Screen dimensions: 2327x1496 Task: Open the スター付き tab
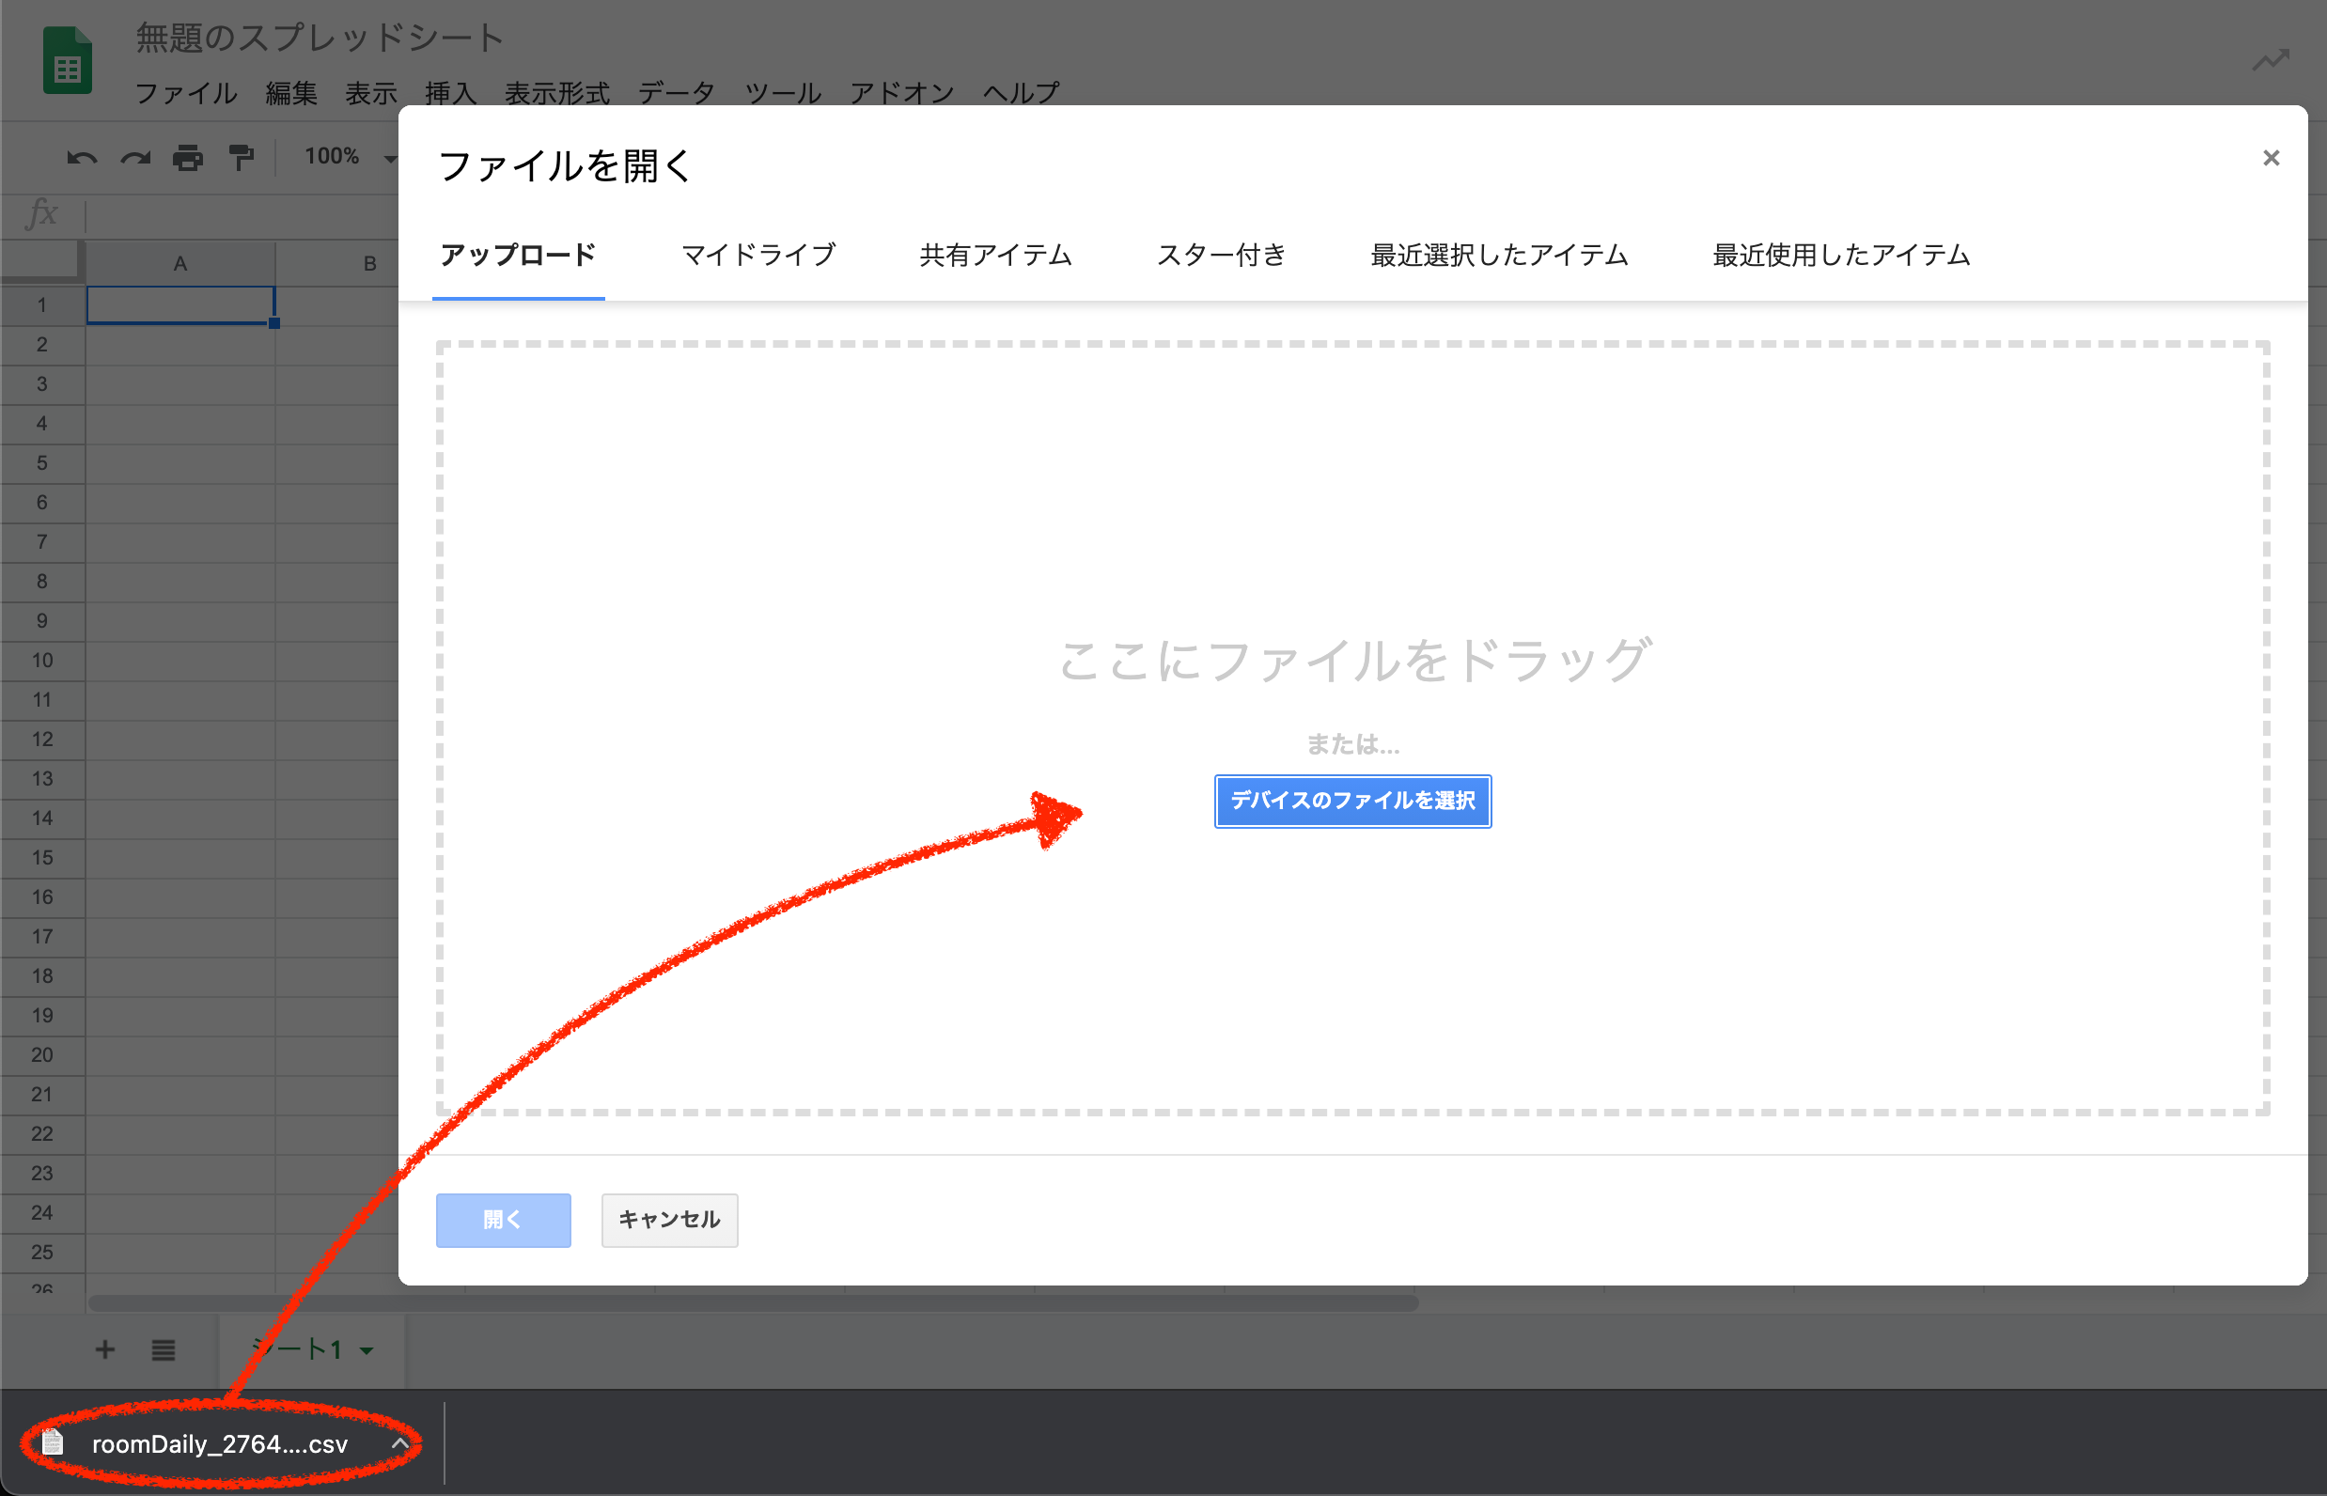(1220, 256)
